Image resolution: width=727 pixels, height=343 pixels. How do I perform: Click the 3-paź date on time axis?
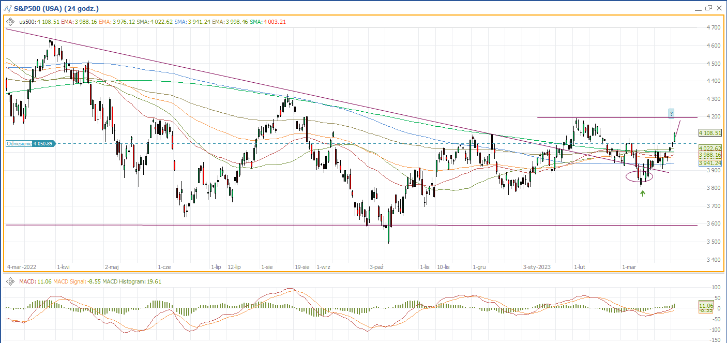click(376, 267)
